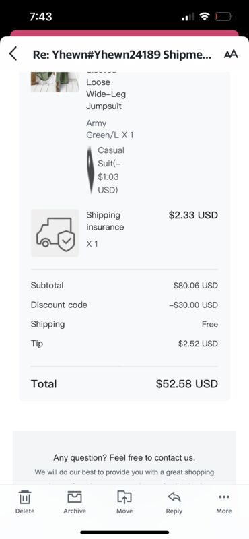Tap the Discount code line
The height and width of the screenshot is (539, 249).
click(124, 305)
